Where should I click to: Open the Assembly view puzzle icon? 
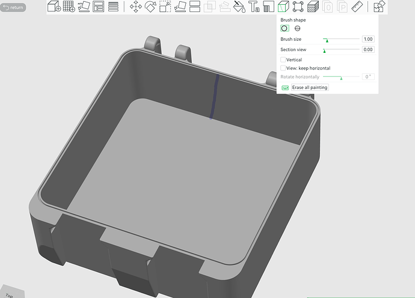pyautogui.click(x=380, y=7)
